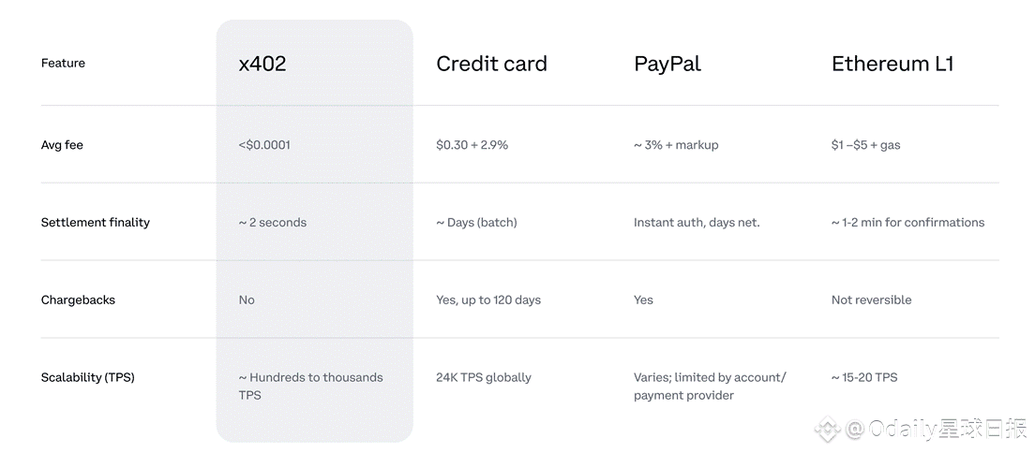This screenshot has height=453, width=1035.
Task: Select the Scalability (TPS) row label
Action: (88, 378)
